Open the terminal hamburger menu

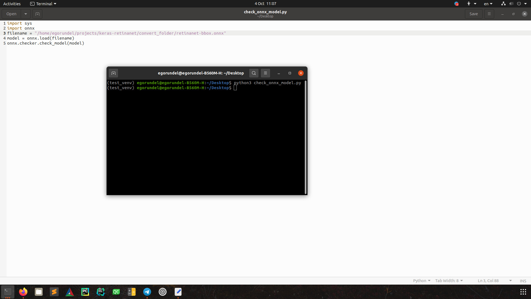(x=265, y=73)
